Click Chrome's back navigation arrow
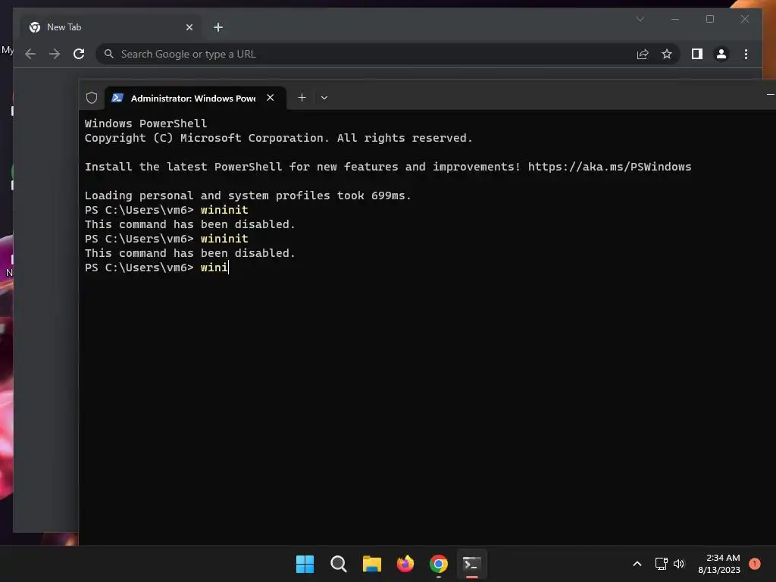 30,54
